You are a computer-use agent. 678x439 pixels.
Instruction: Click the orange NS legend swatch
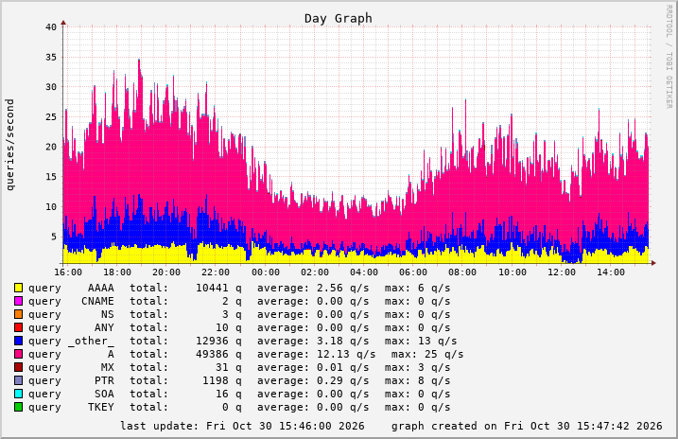18,314
